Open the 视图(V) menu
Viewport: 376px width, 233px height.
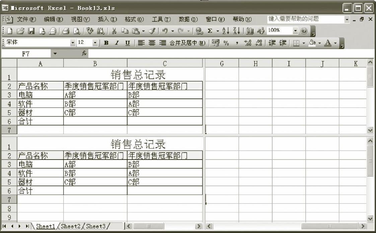pyautogui.click(x=80, y=19)
